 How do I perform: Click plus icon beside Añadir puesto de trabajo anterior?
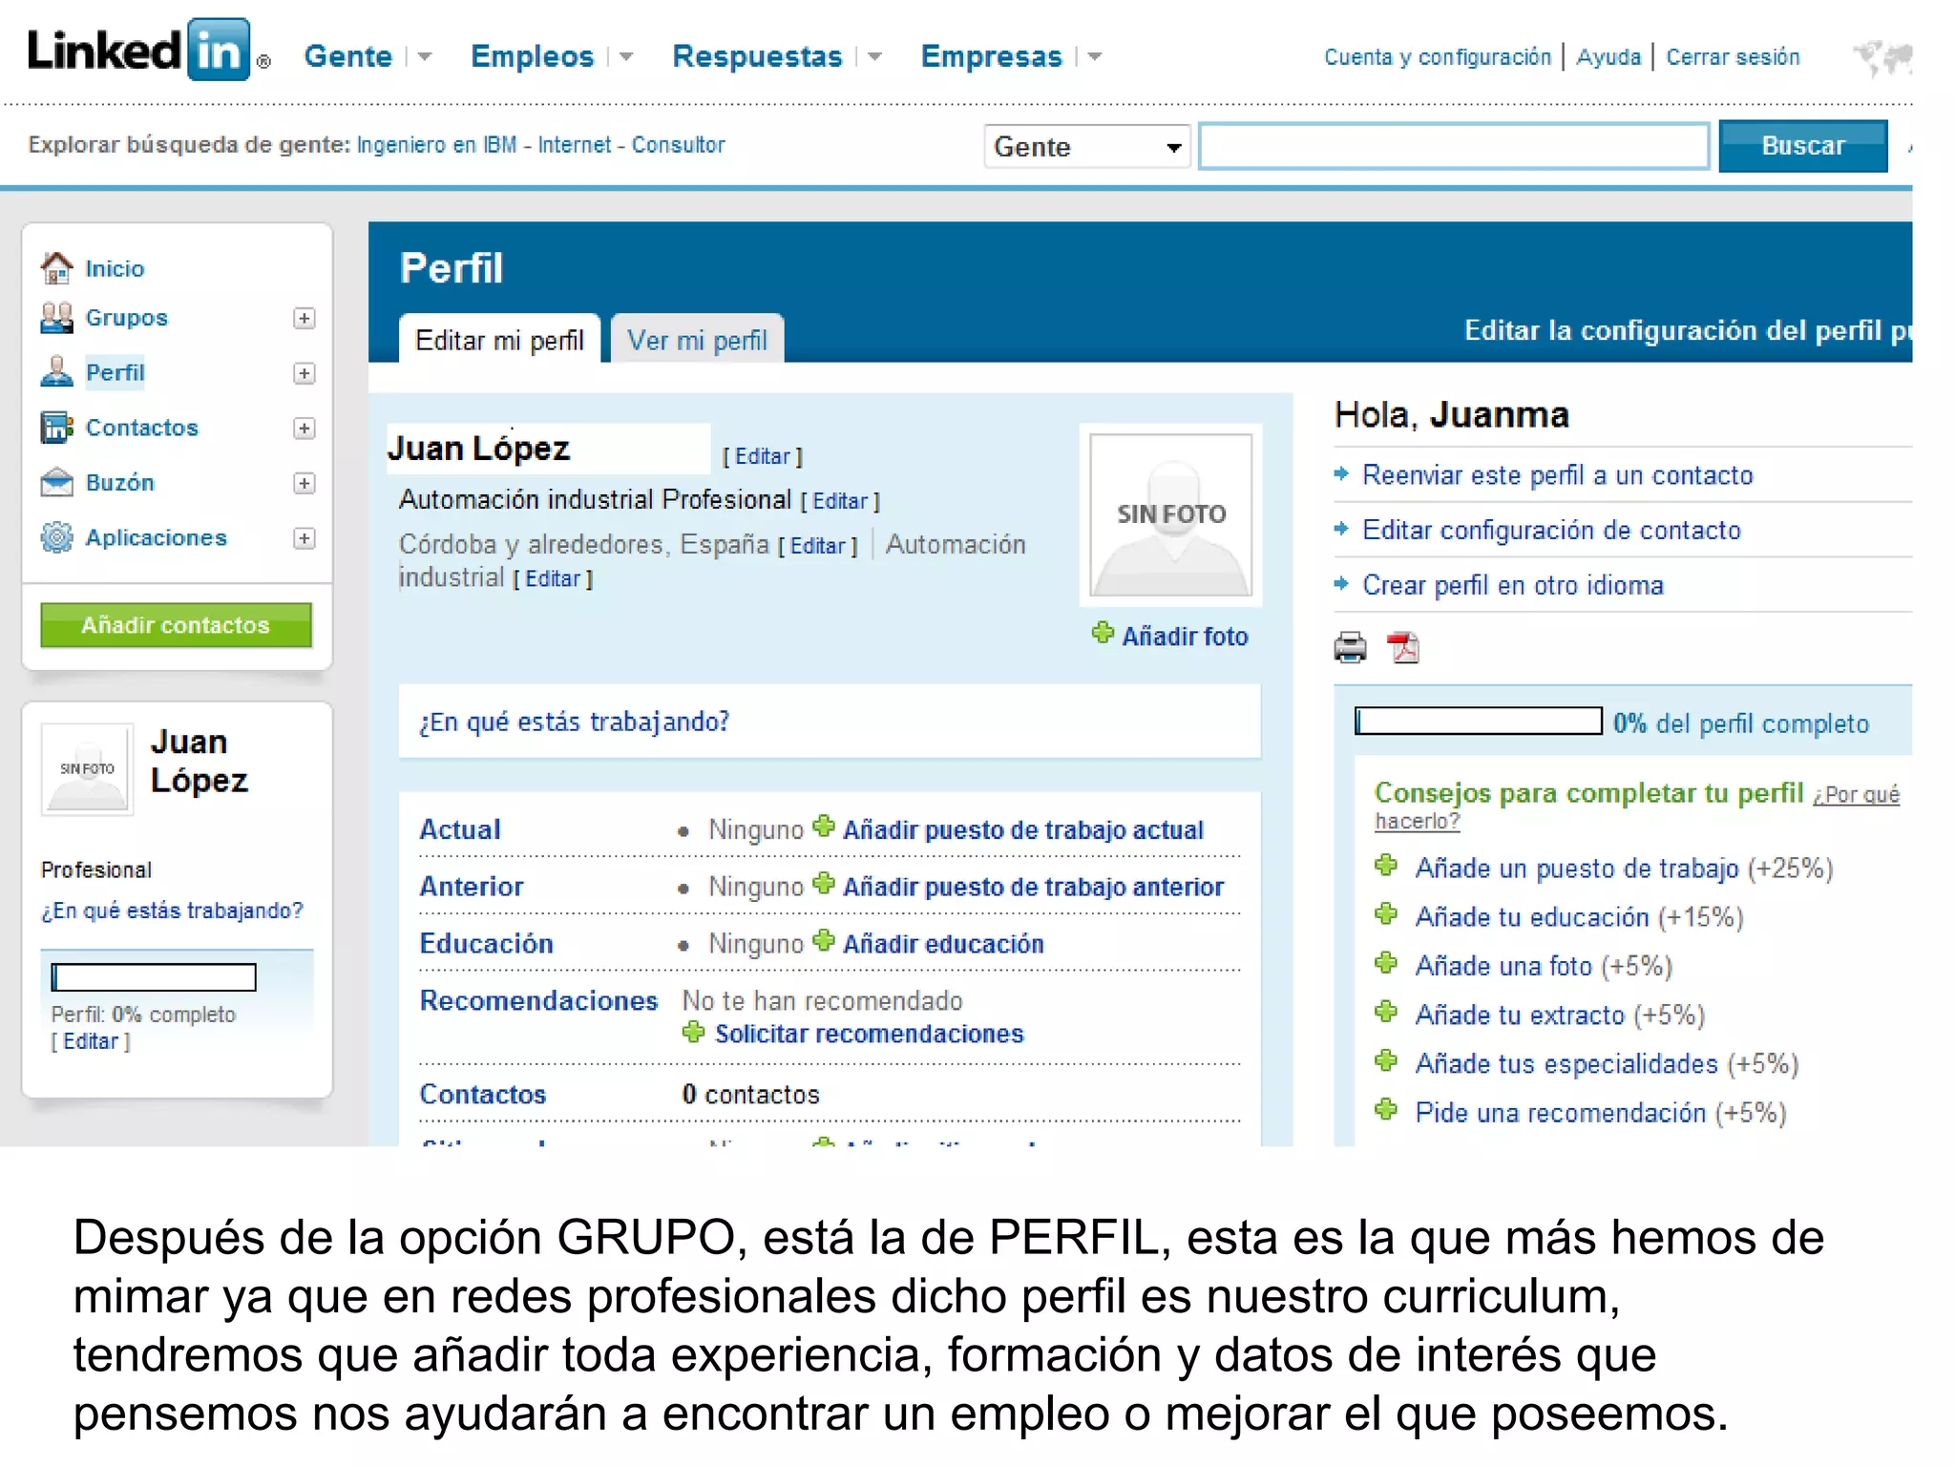coord(823,884)
